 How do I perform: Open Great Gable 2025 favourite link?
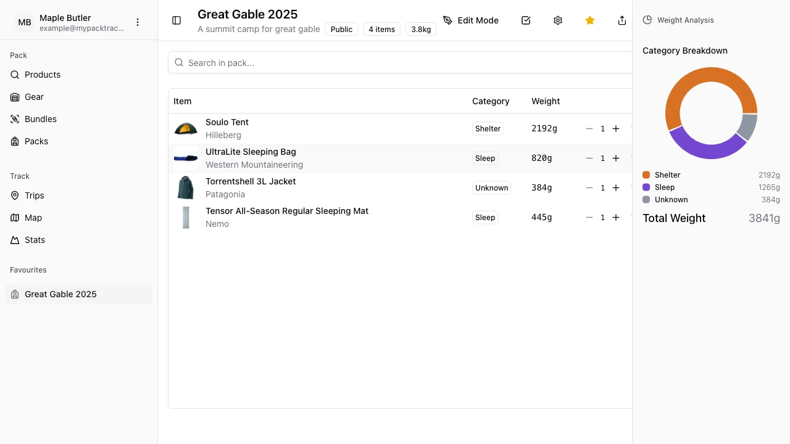click(x=60, y=294)
